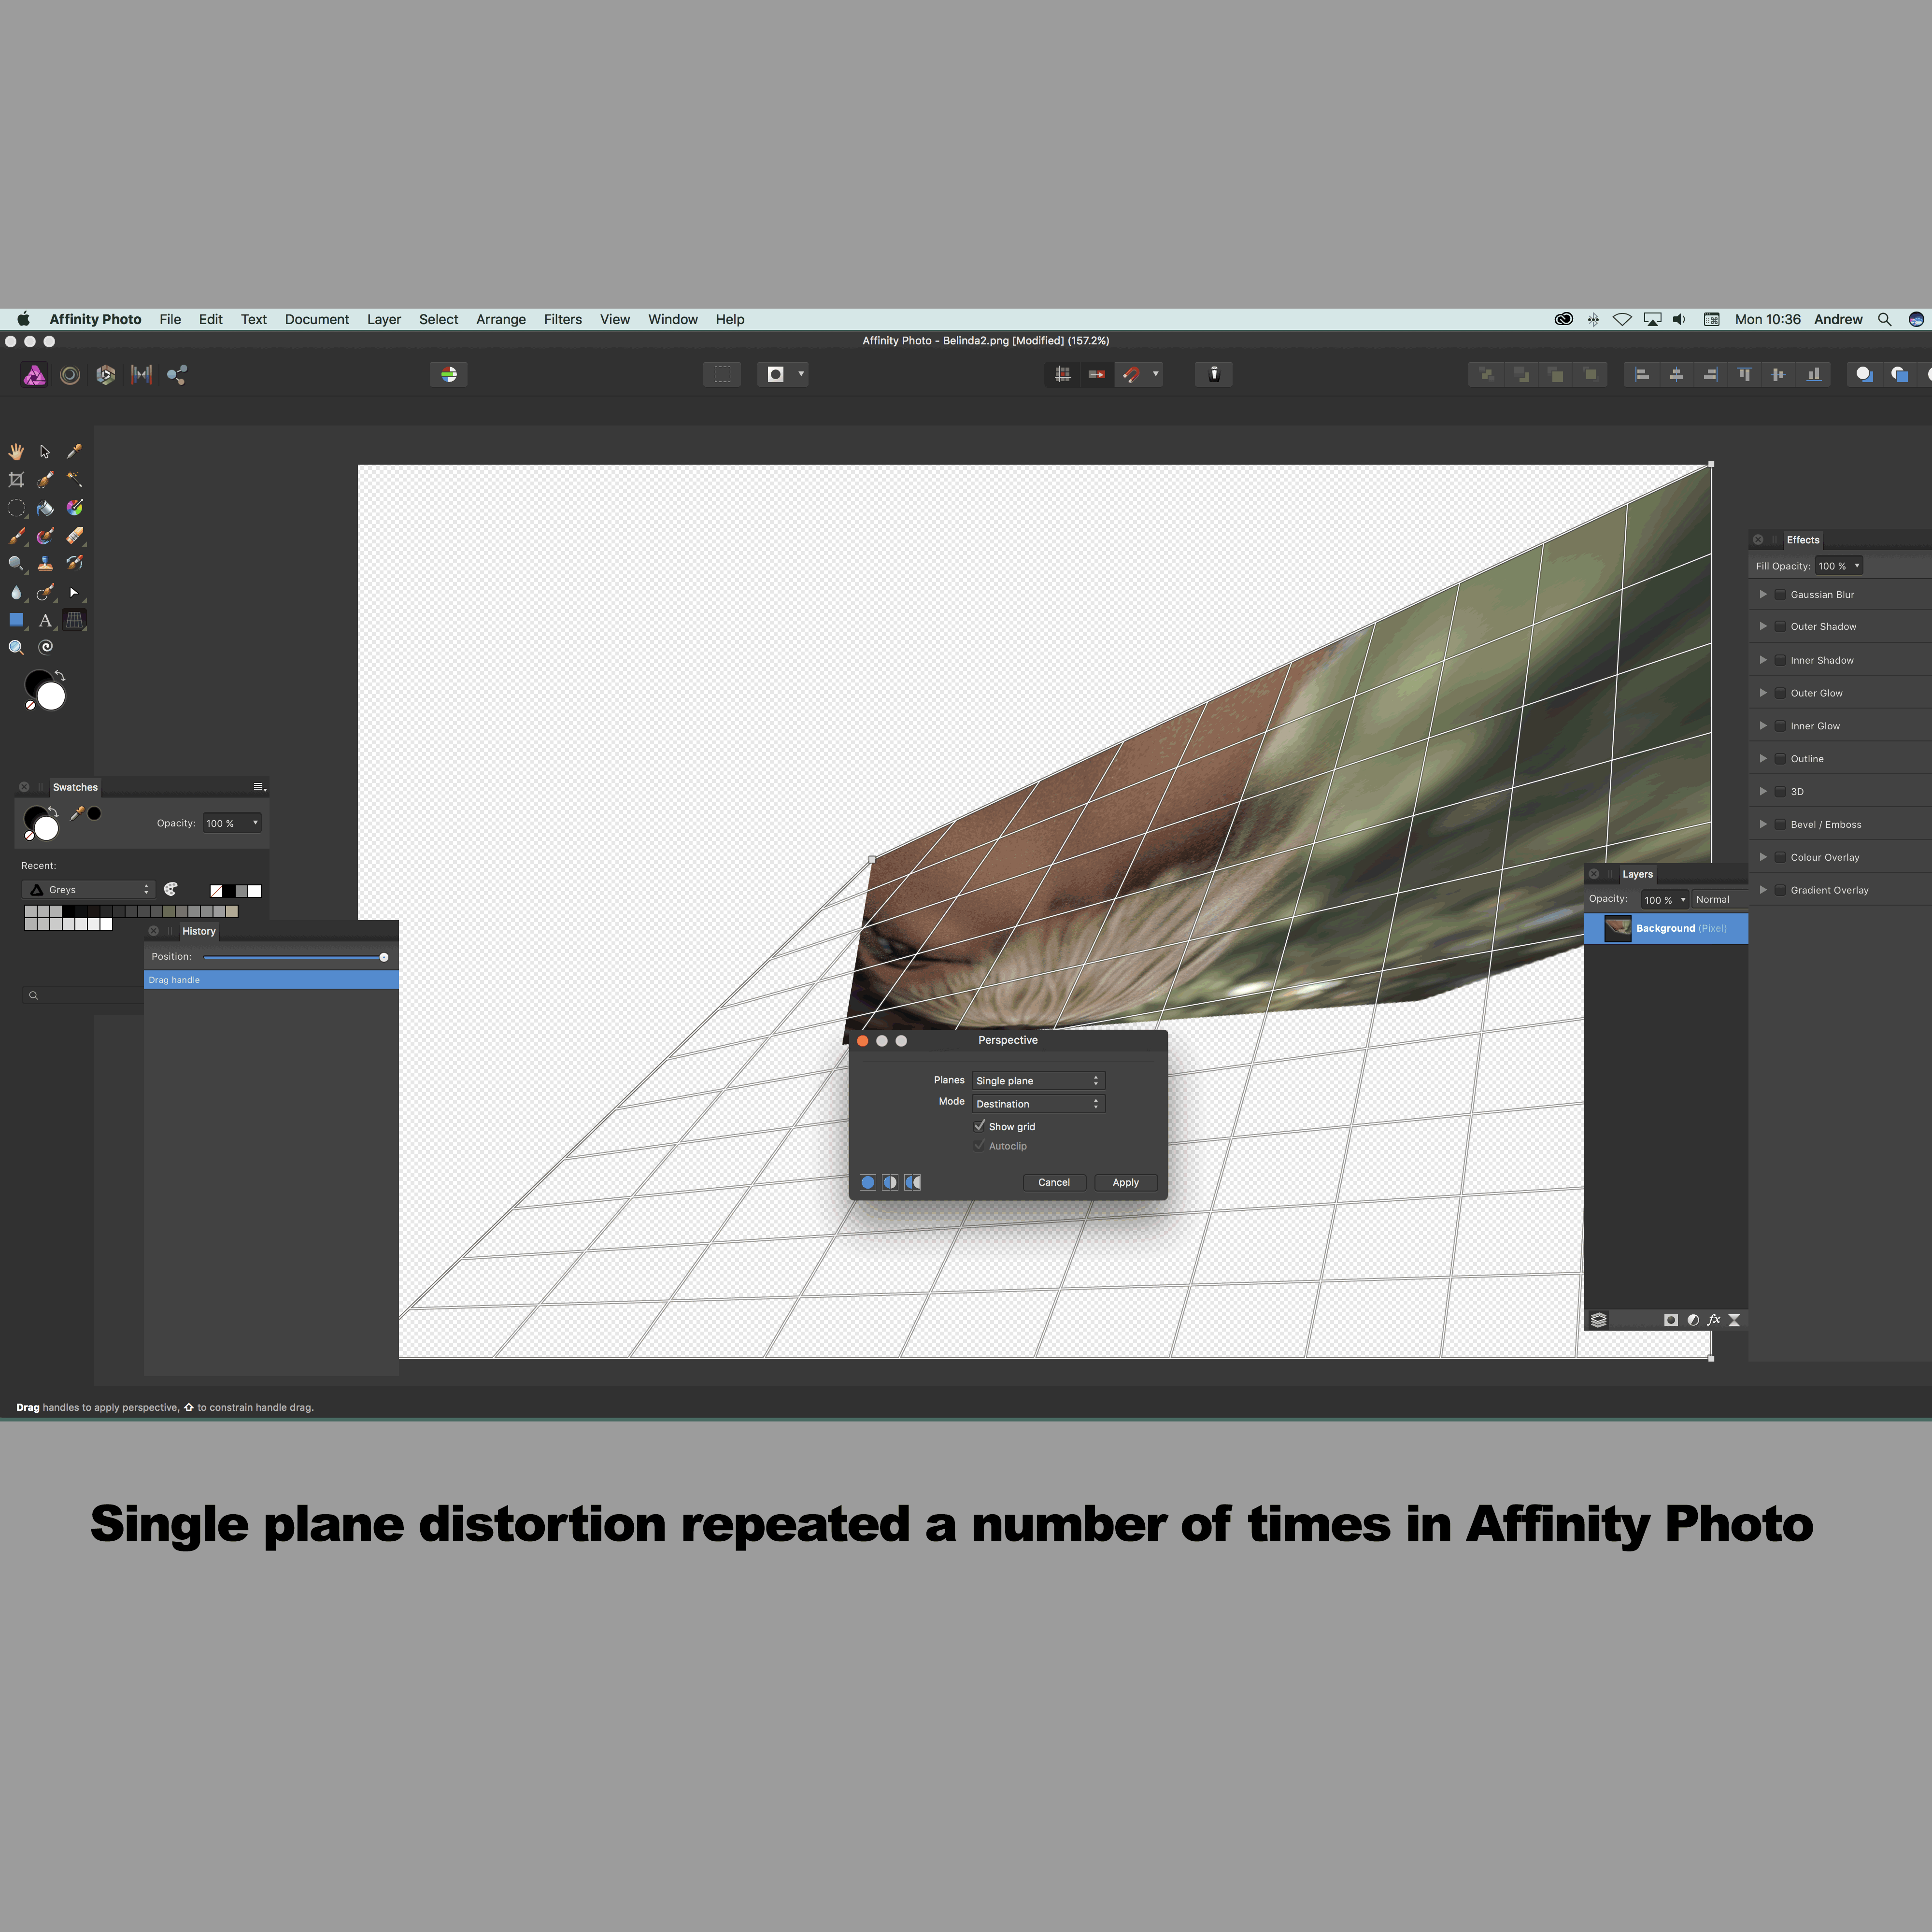Select the Clone stamp tool

45,564
